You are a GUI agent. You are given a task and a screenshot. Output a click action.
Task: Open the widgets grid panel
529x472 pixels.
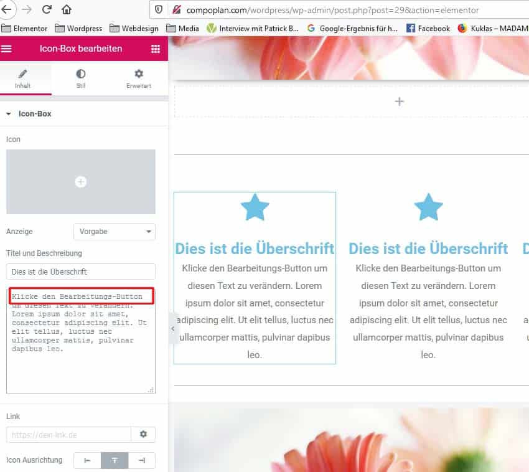coord(155,49)
